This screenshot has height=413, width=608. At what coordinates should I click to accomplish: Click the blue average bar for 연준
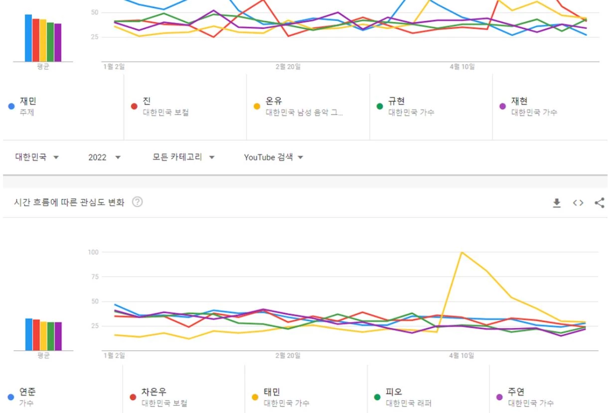point(29,334)
